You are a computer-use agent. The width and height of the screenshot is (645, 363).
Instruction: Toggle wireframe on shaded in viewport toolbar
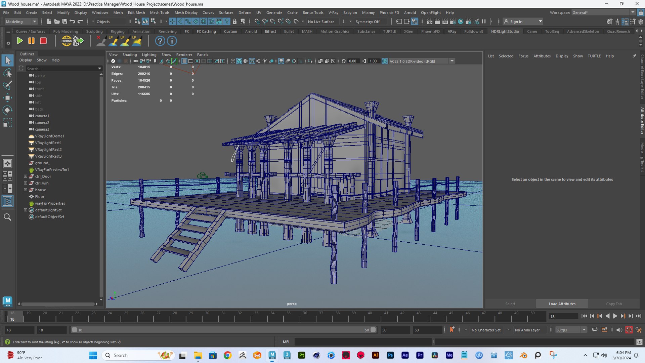pos(252,61)
